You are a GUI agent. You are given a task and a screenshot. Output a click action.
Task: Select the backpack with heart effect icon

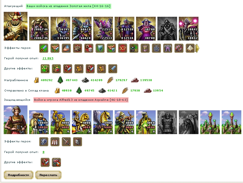[x=57, y=69]
